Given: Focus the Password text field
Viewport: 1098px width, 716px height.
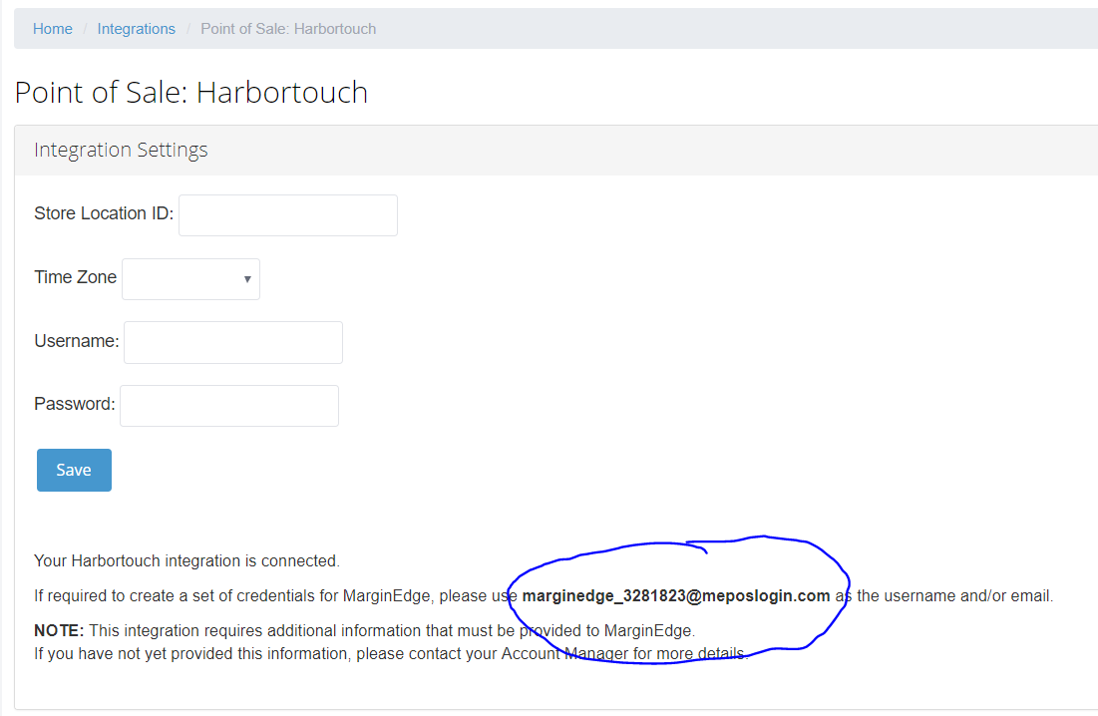Looking at the screenshot, I should coord(228,406).
